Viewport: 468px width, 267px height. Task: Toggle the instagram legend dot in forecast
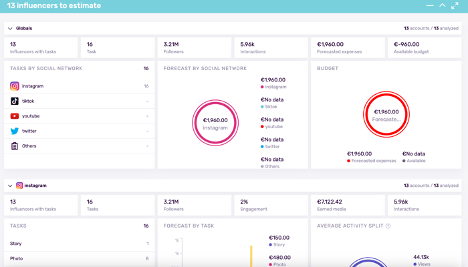[x=263, y=87]
